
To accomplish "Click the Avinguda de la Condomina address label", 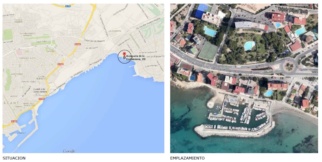I will [x=136, y=57].
